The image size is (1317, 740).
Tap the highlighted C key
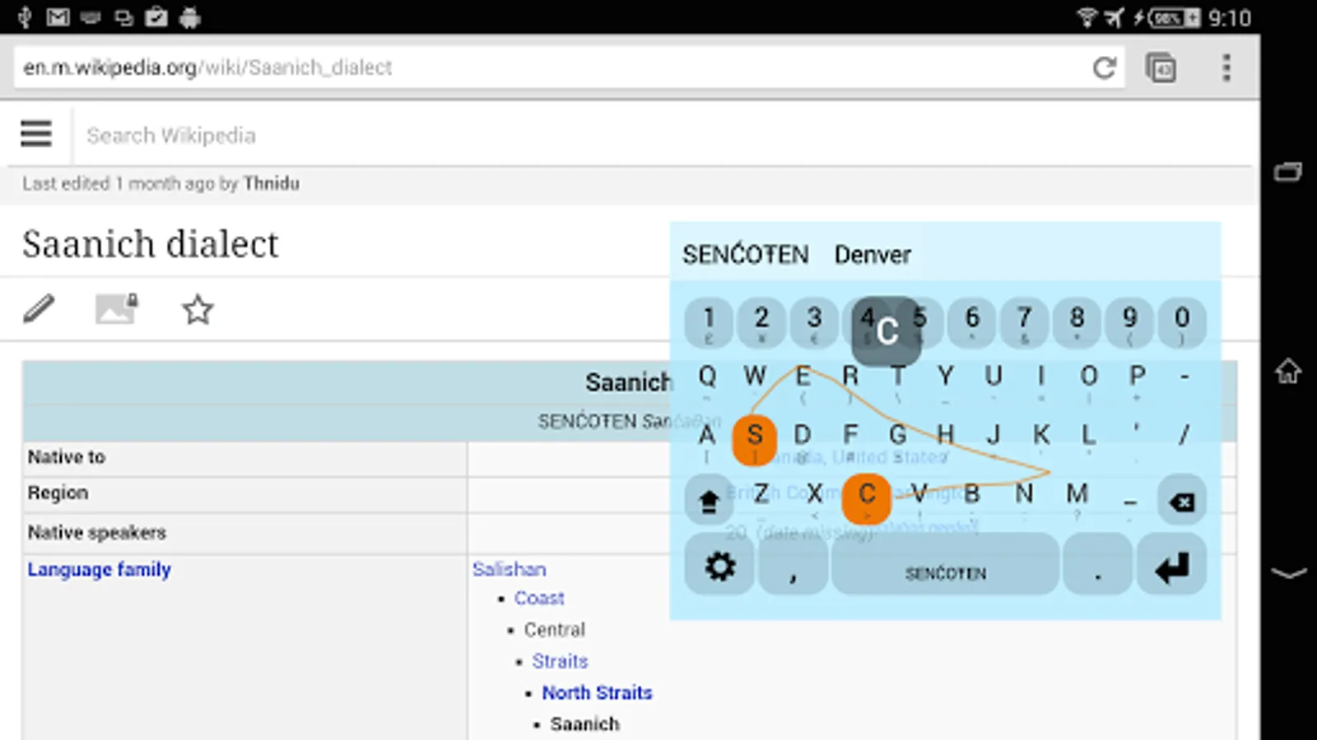(x=867, y=498)
